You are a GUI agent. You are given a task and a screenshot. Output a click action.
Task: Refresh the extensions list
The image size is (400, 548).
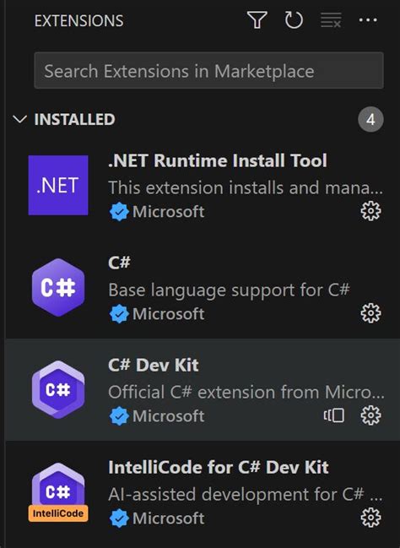(294, 20)
